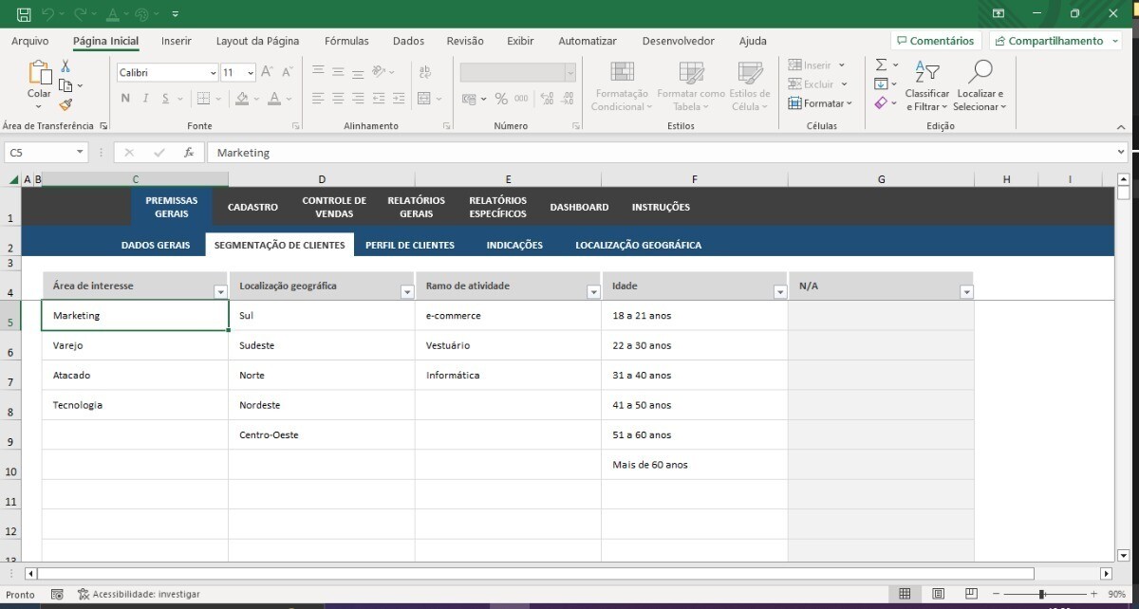Screen dimensions: 1139x609
Task: Go to PERFIL DE CLIENTES sheet link
Action: [409, 245]
